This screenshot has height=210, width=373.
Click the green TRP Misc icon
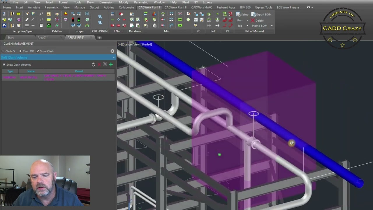point(180,25)
